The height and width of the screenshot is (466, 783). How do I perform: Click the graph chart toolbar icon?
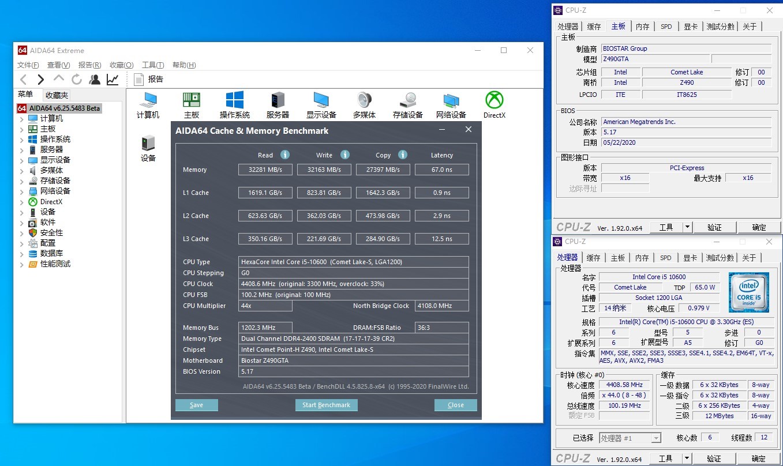tap(113, 80)
